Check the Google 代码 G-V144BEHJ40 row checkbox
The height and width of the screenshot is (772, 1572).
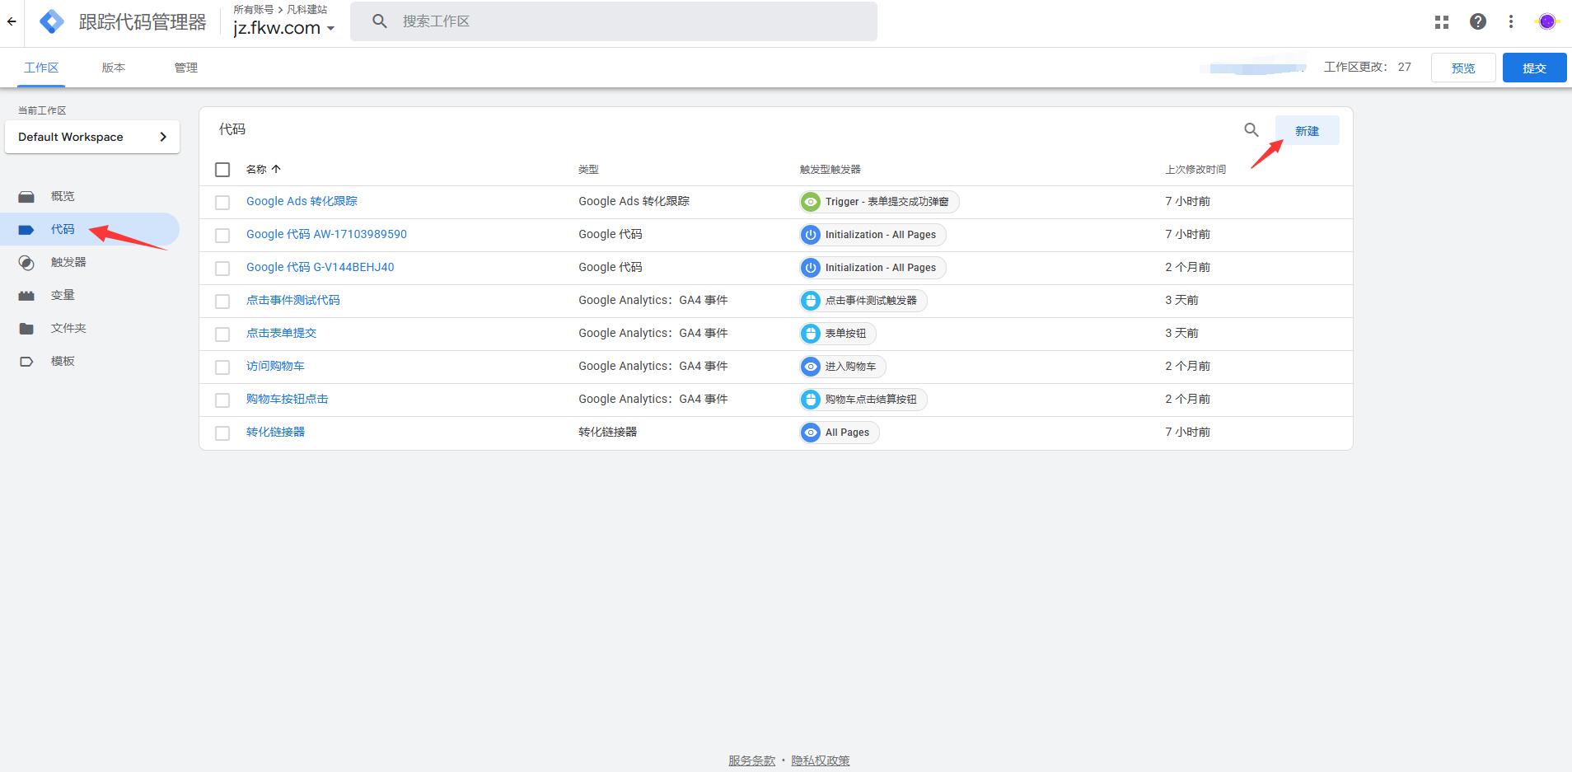tap(222, 269)
